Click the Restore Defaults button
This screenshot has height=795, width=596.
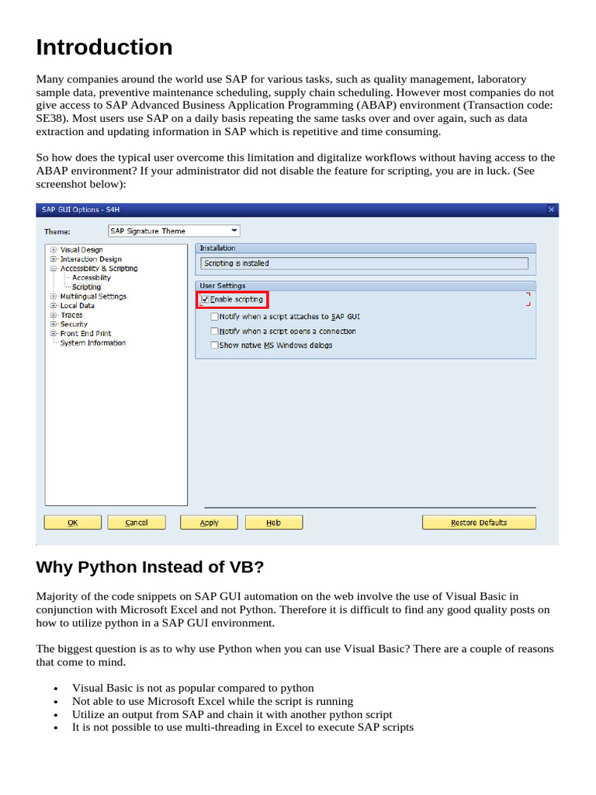point(479,522)
